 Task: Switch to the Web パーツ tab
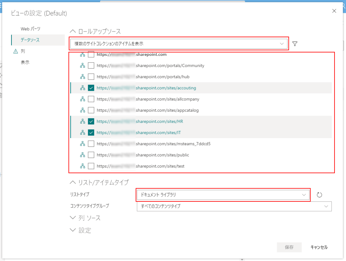(30, 29)
